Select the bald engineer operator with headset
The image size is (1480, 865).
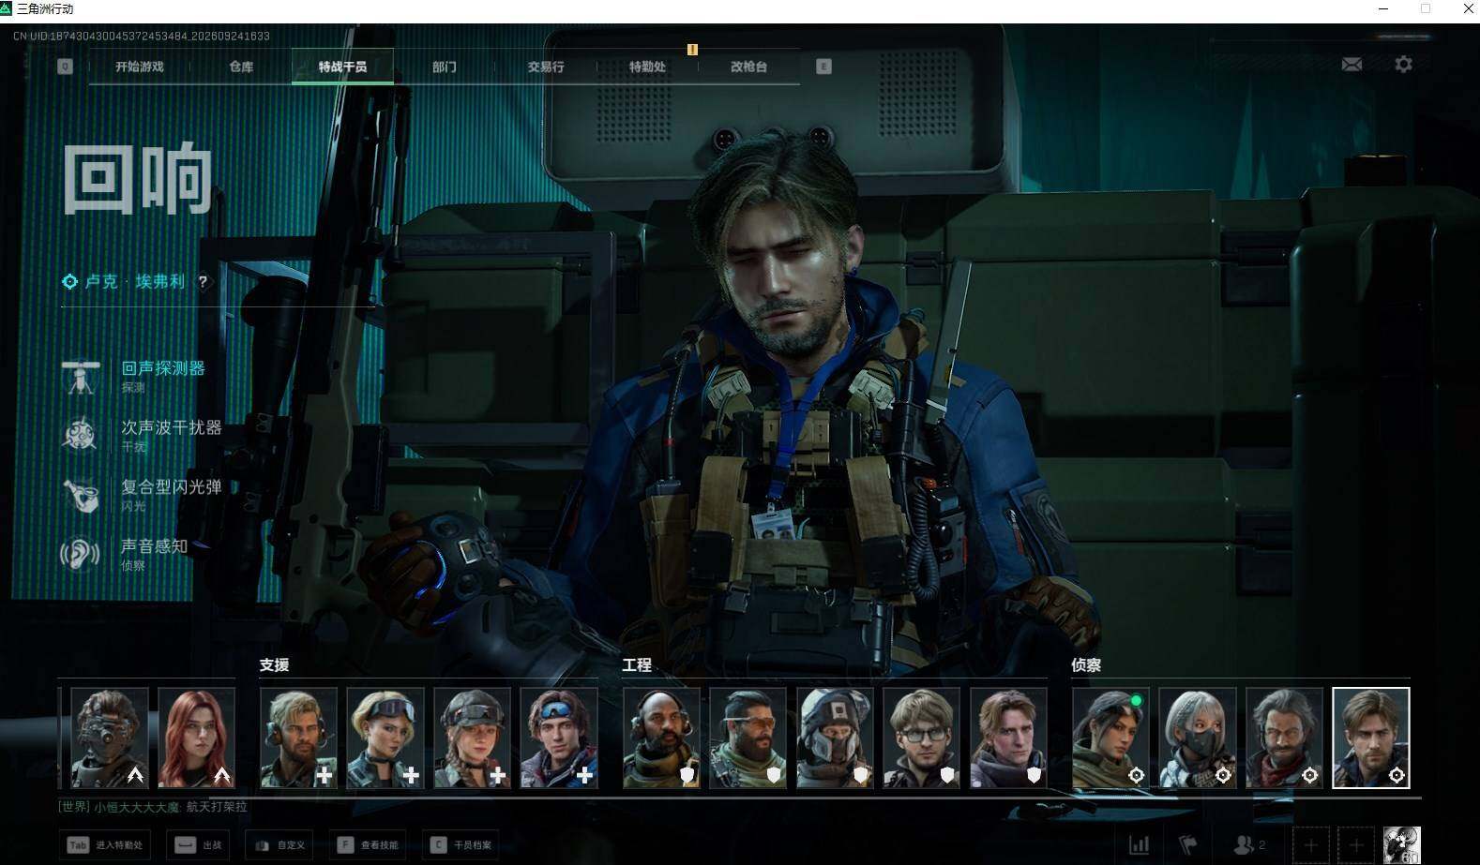[x=661, y=738]
